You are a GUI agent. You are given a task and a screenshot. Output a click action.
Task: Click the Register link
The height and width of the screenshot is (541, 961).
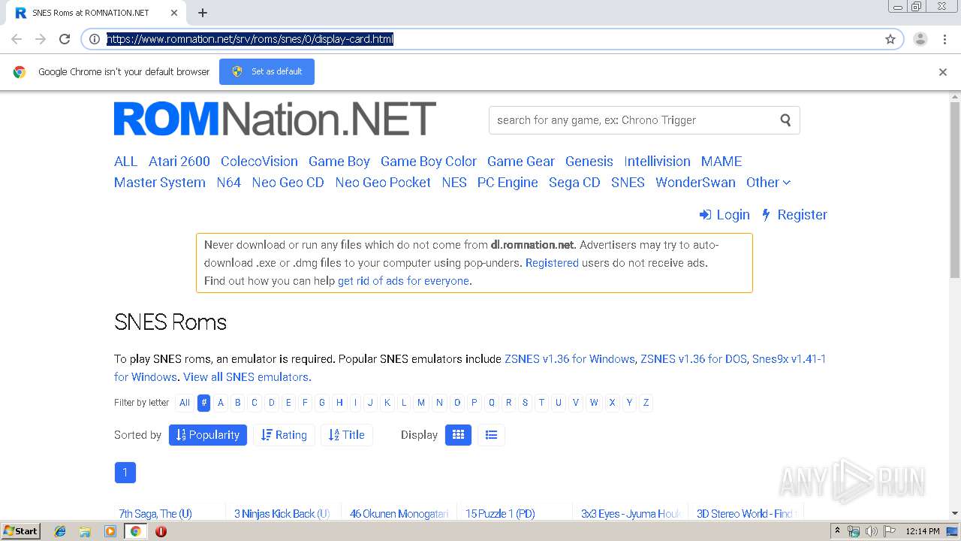pyautogui.click(x=794, y=215)
